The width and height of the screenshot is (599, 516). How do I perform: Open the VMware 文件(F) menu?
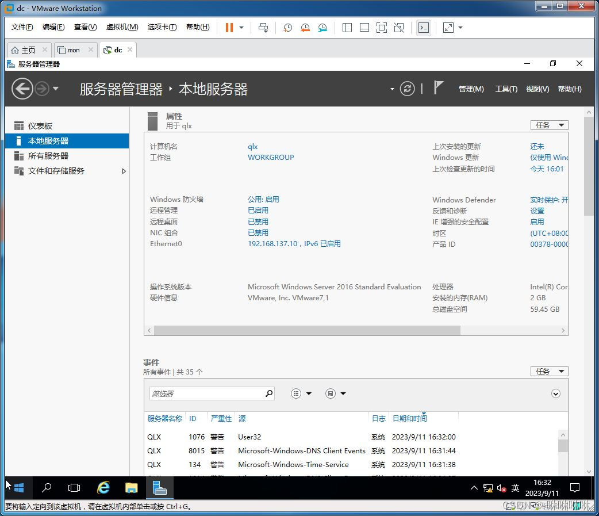click(22, 27)
